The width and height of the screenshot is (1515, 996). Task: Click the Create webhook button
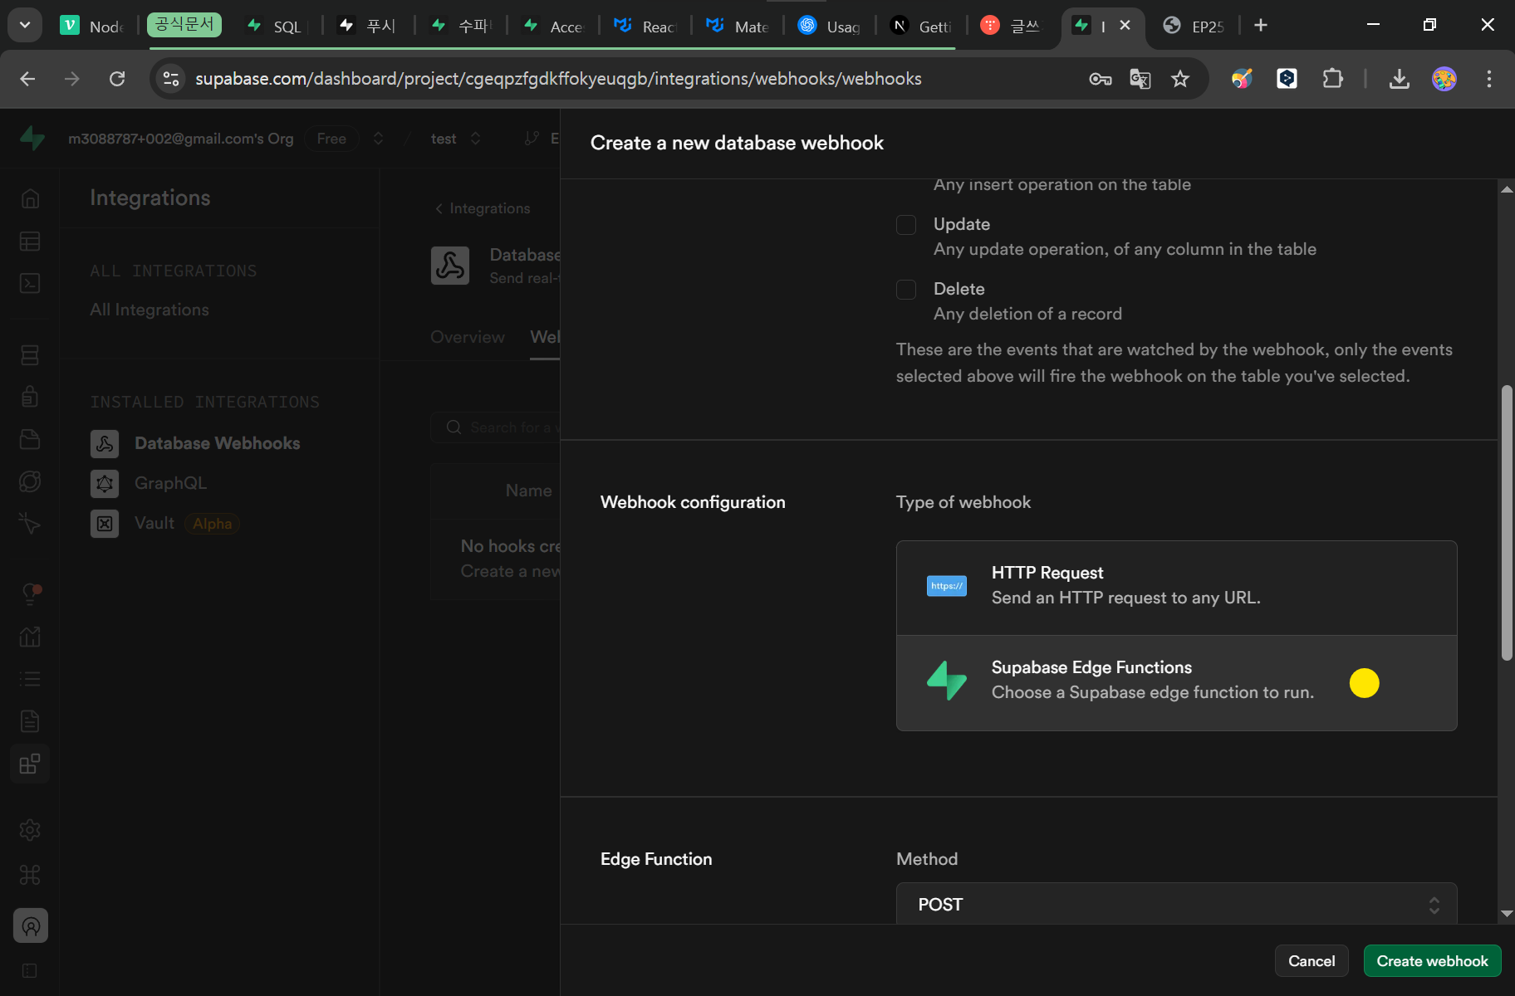(1432, 961)
